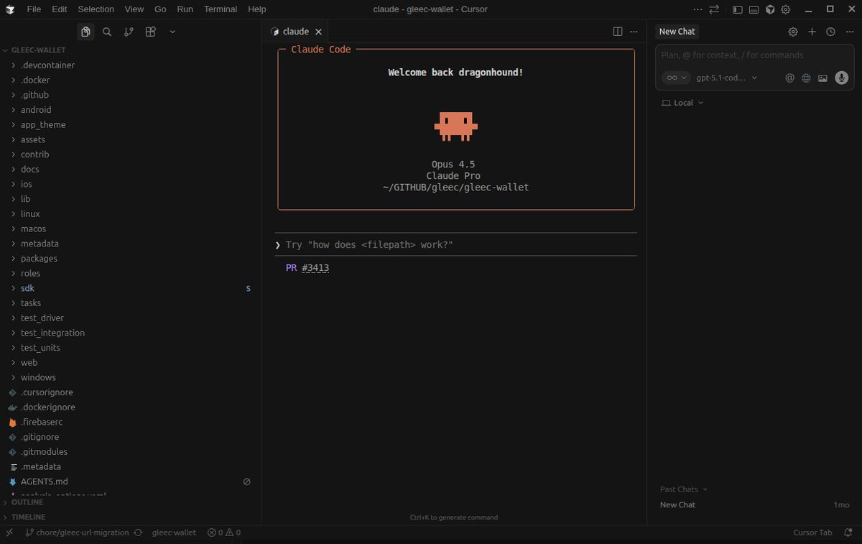Open chat settings gear icon
862x544 pixels.
(793, 32)
